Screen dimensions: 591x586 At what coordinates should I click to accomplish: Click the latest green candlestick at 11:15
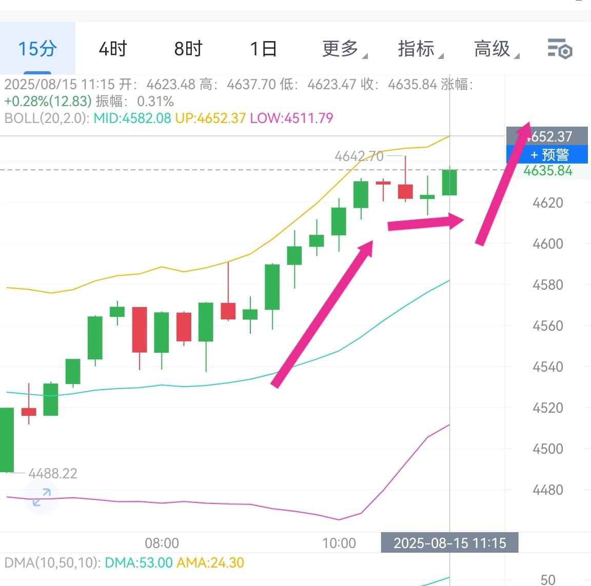tap(449, 183)
